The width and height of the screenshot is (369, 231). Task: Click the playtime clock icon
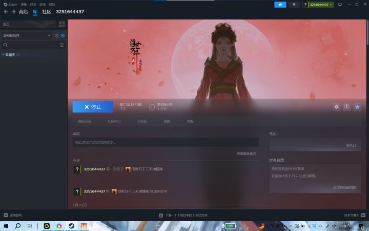pos(152,107)
